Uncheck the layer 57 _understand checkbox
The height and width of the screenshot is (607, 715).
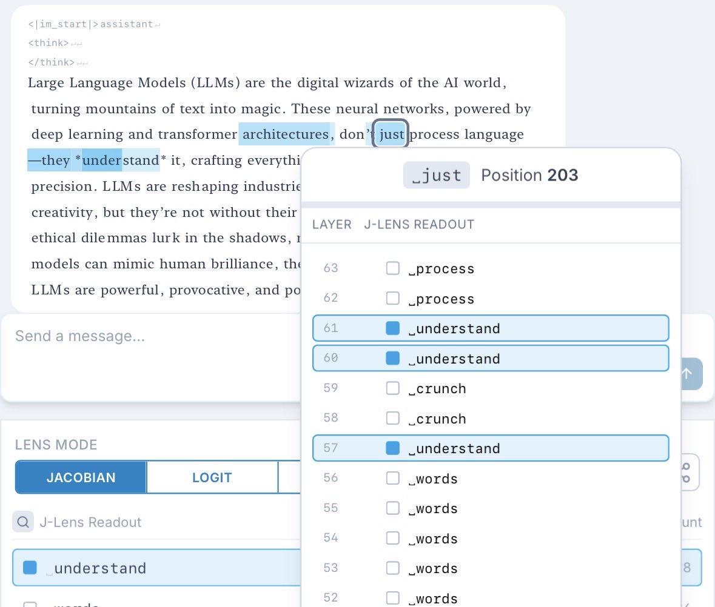click(x=392, y=448)
